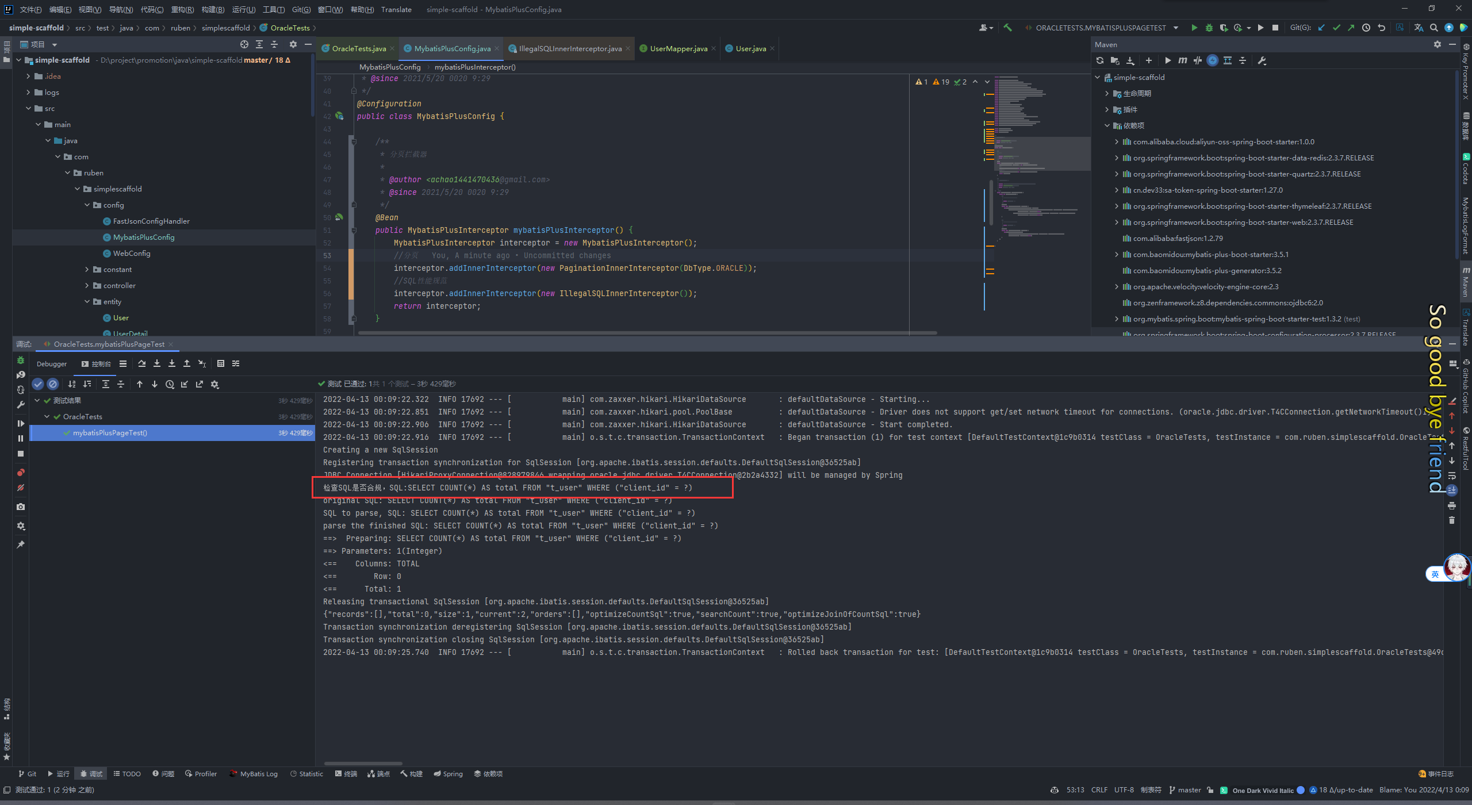
Task: Open the Translate menu
Action: click(x=397, y=9)
